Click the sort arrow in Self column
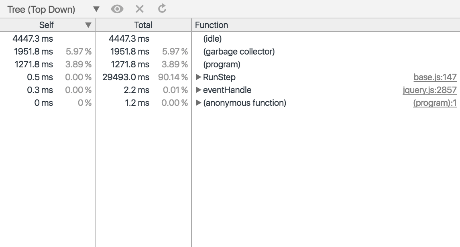The height and width of the screenshot is (247, 460). pos(88,25)
